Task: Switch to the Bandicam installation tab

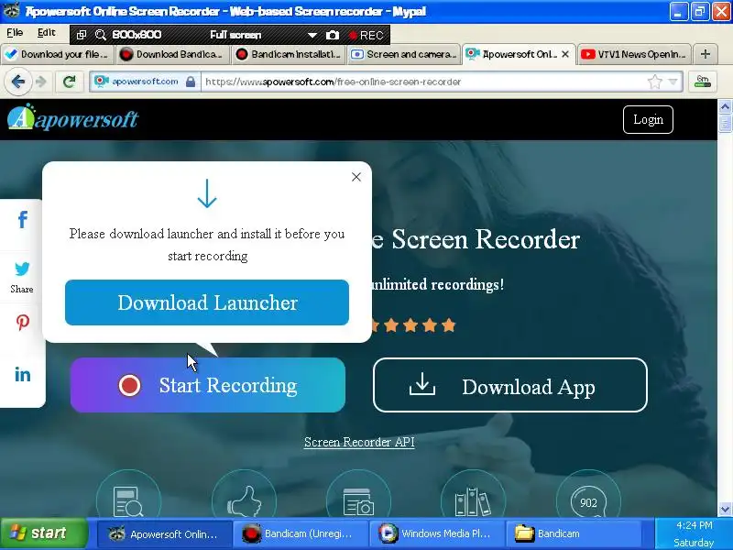Action: [288, 54]
